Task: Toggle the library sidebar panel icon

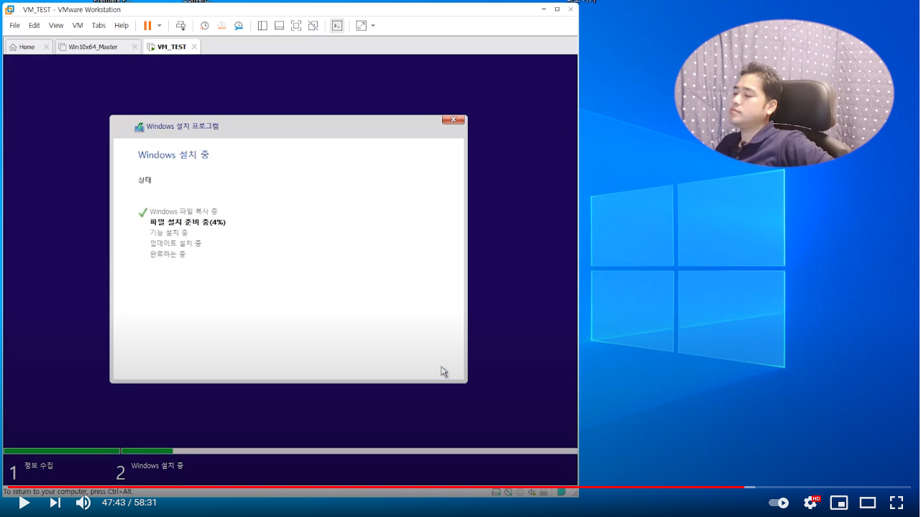Action: pyautogui.click(x=262, y=26)
